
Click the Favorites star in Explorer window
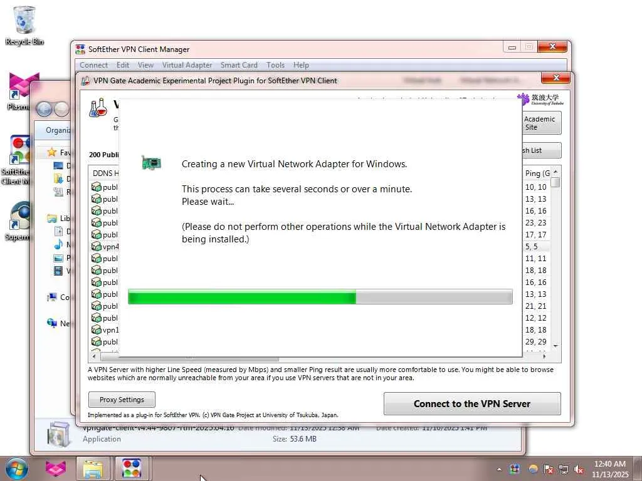[51, 152]
